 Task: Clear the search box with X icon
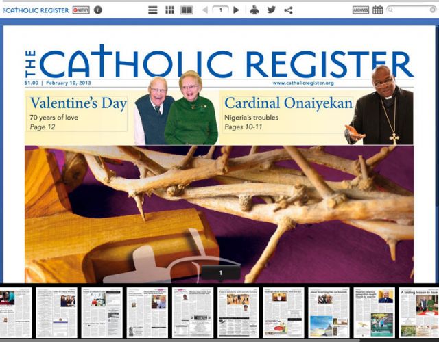coord(433,10)
